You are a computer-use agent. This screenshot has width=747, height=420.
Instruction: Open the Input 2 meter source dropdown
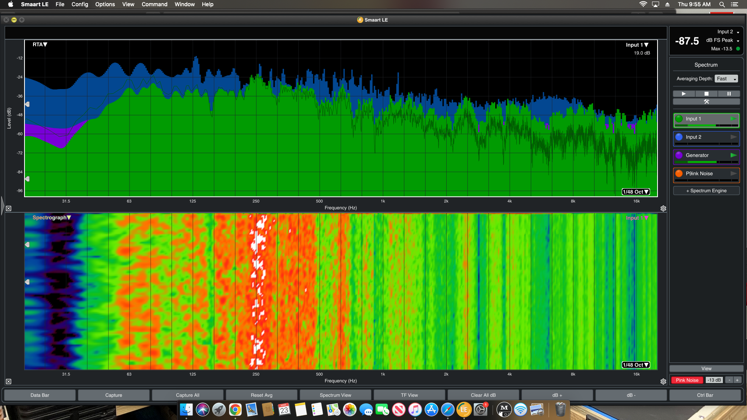(x=728, y=32)
